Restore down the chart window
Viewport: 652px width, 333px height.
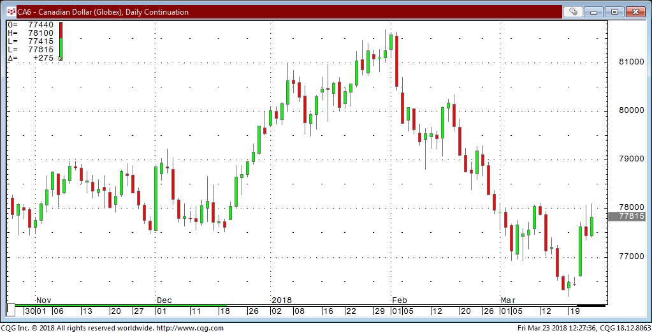[x=614, y=11]
